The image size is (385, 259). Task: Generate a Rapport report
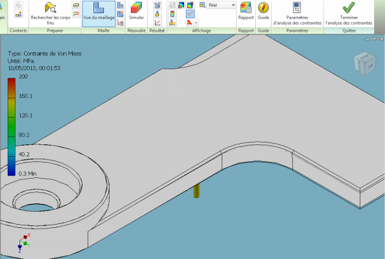tap(246, 11)
